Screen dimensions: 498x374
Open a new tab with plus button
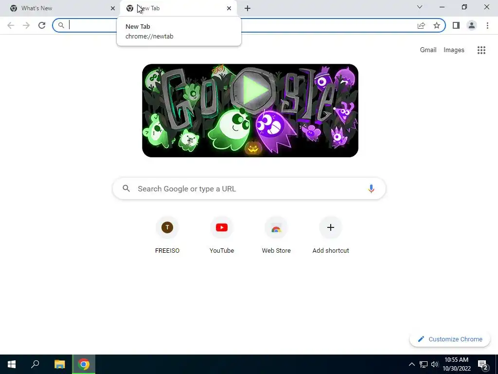(x=248, y=8)
